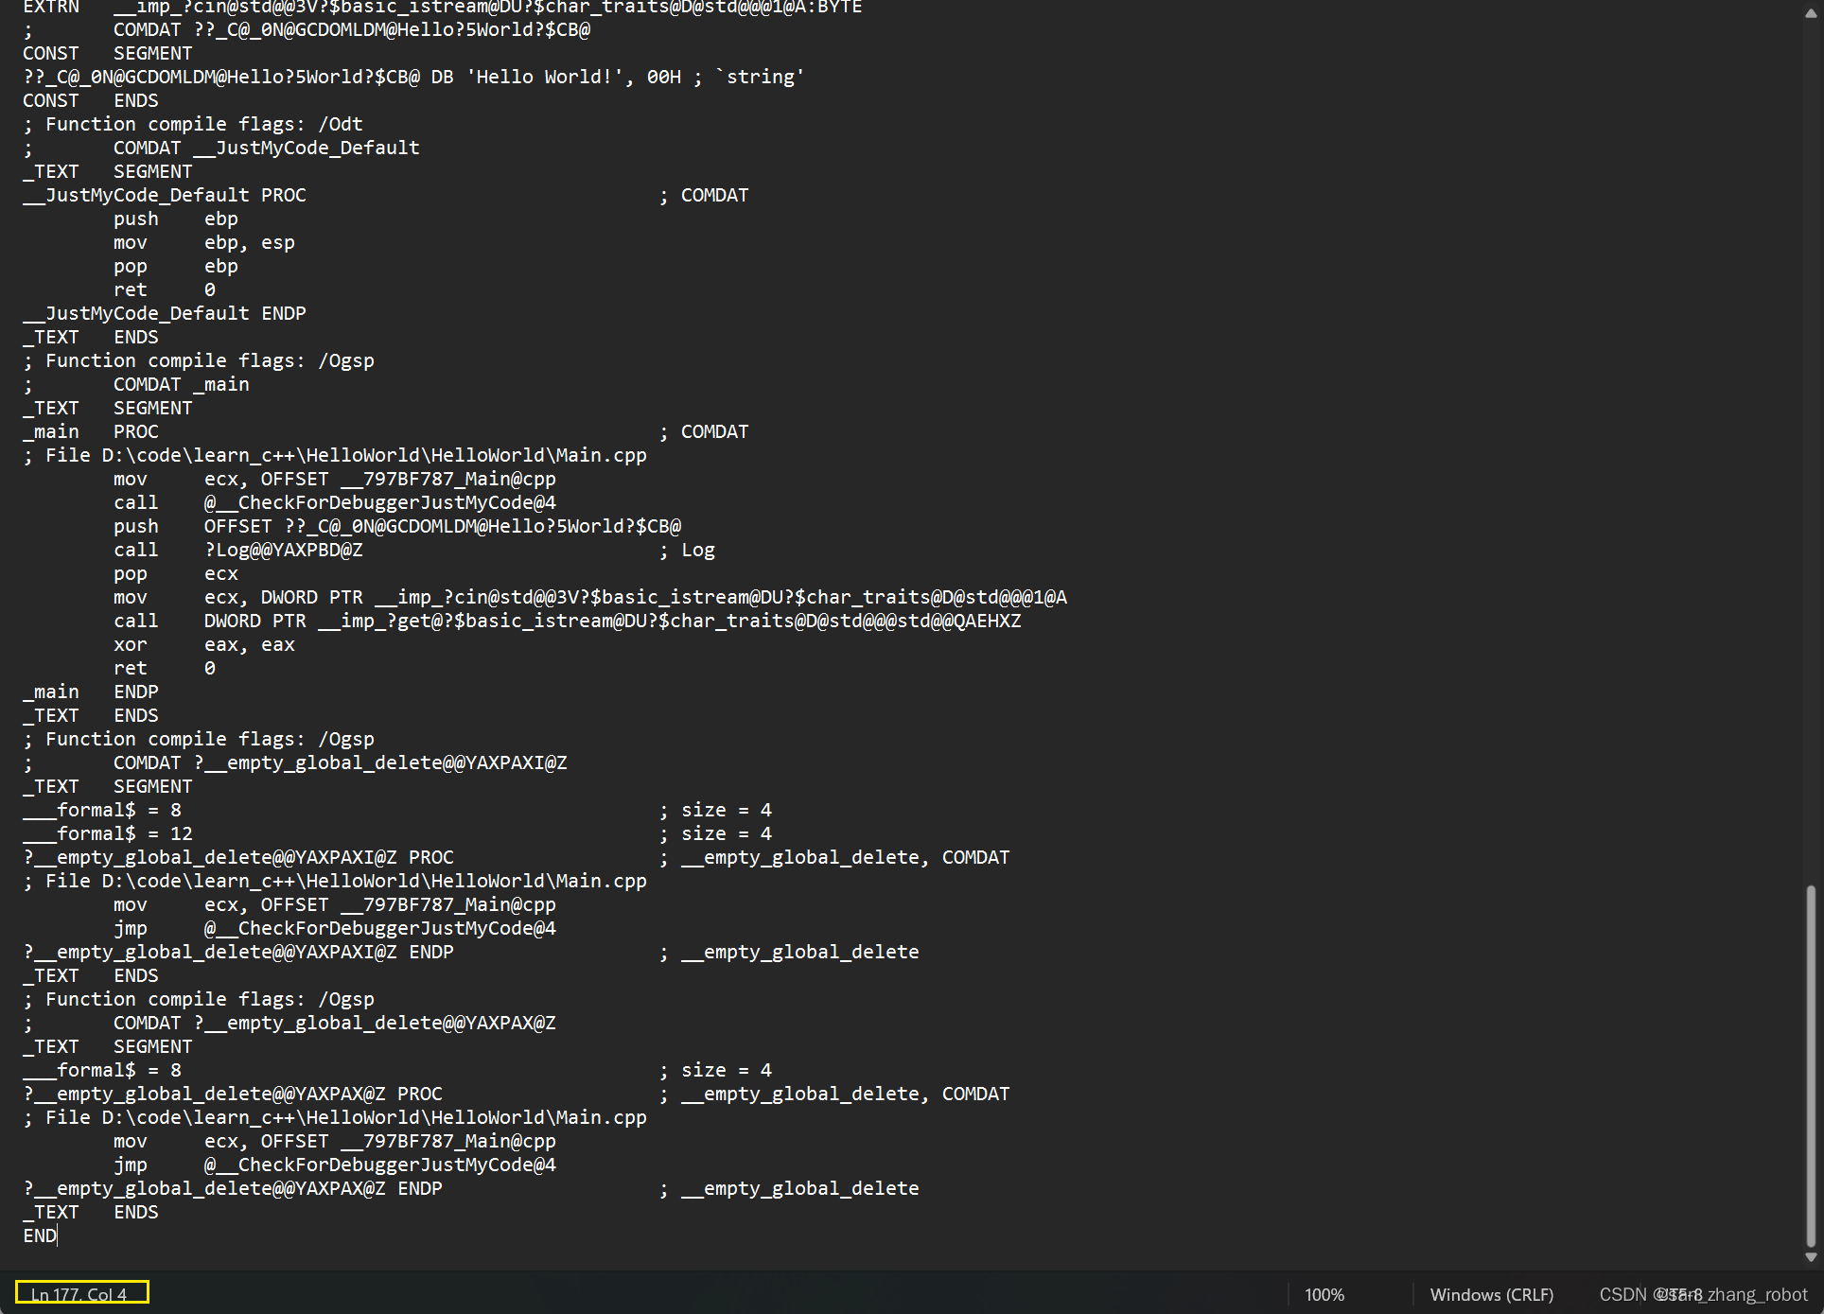Click the ?Log@@YAXPBD@Z call instruction

tap(284, 550)
